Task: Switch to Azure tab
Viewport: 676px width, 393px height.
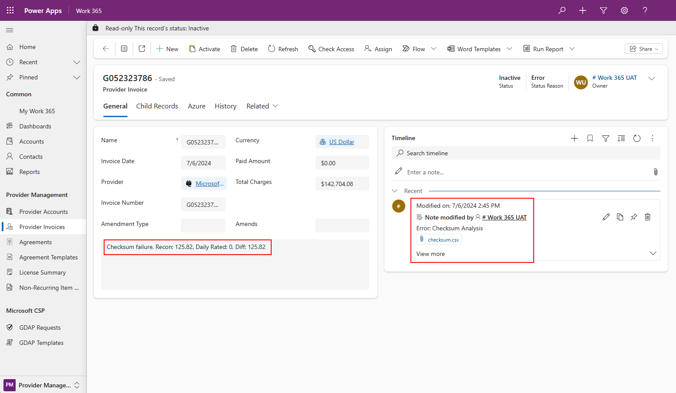Action: point(197,106)
